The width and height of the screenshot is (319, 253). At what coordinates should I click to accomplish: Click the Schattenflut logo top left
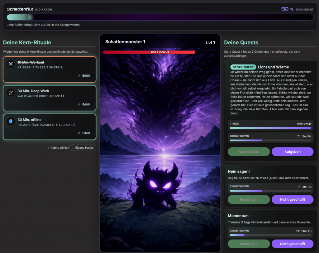tap(19, 9)
